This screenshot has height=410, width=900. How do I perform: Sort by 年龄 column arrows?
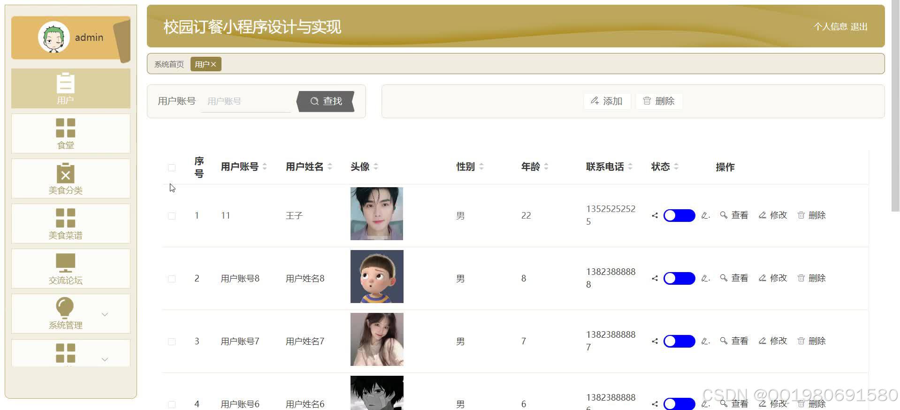pyautogui.click(x=546, y=167)
